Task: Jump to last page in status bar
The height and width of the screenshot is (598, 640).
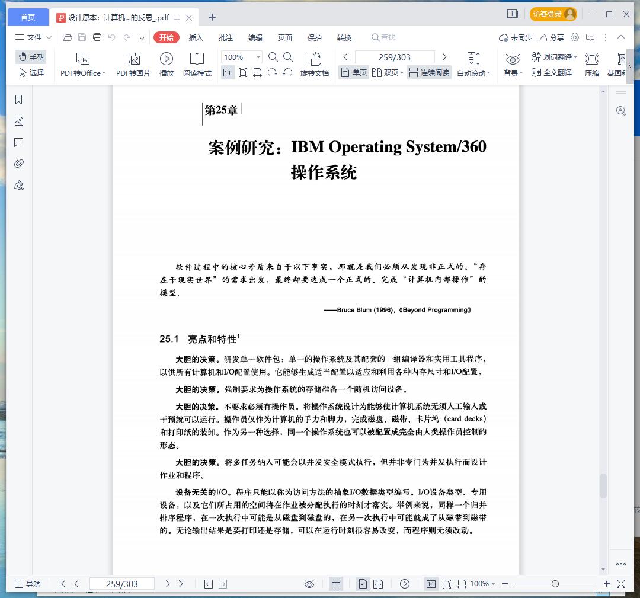Action: [x=182, y=584]
